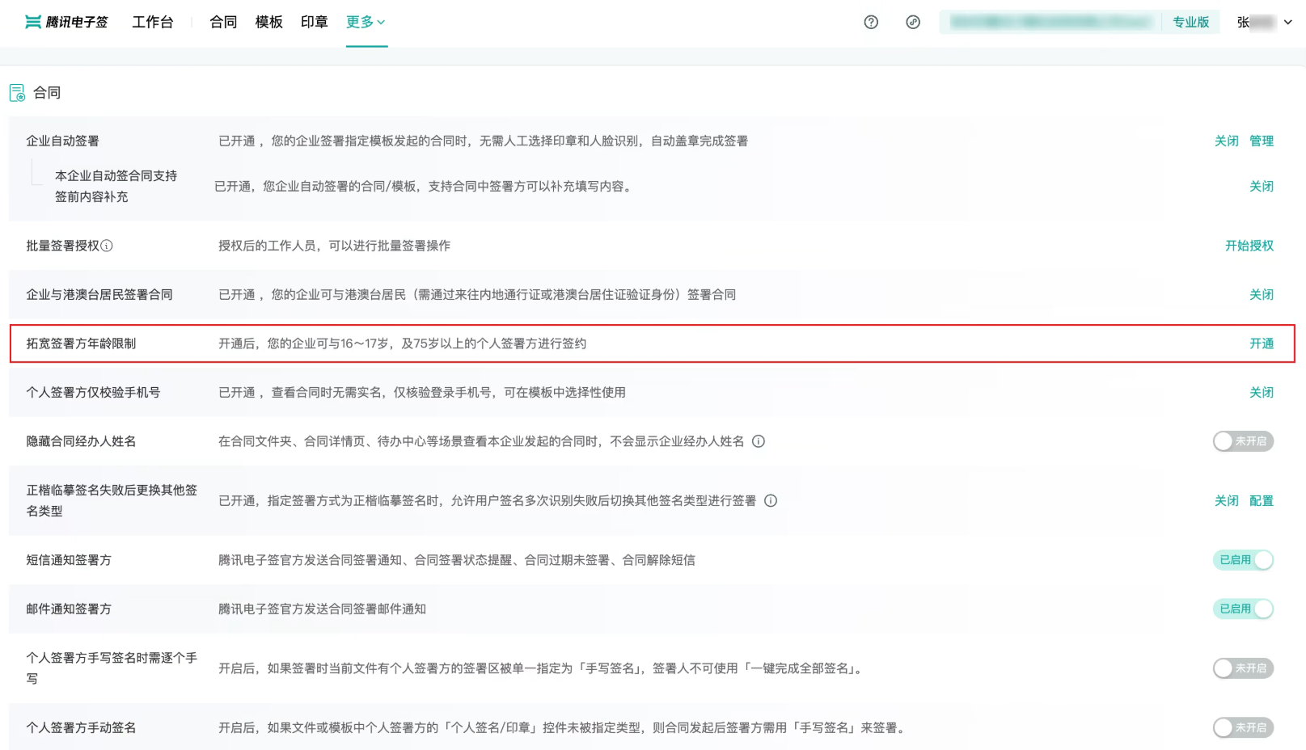Click the 合同 section document icon

coord(16,92)
